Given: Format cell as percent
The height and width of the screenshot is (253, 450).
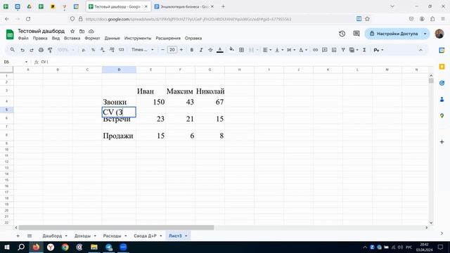Looking at the screenshot, I should pyautogui.click(x=93, y=50).
